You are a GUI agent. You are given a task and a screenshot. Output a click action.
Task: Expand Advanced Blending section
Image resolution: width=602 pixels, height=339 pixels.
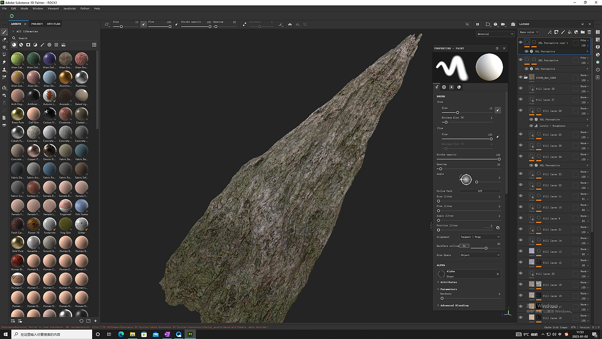438,305
